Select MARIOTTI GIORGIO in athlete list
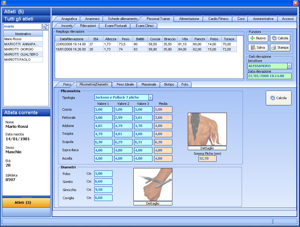The image size is (300, 227). pos(19,49)
